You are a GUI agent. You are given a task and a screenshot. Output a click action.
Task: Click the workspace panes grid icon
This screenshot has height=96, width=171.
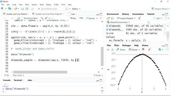coord(67,9)
